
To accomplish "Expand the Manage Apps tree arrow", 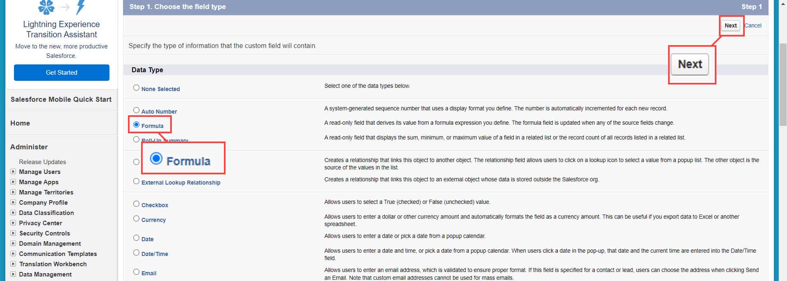I will click(x=13, y=182).
